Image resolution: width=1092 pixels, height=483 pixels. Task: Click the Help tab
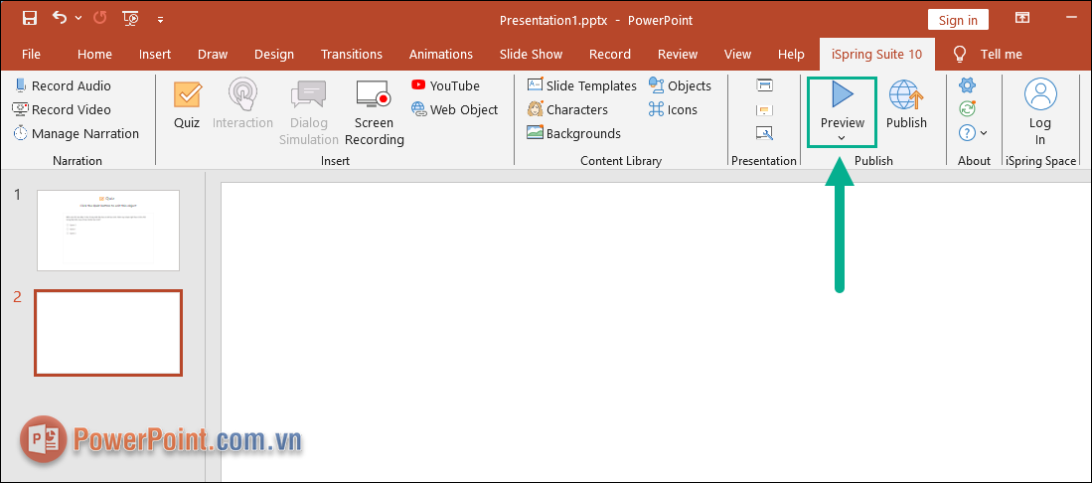pyautogui.click(x=791, y=54)
